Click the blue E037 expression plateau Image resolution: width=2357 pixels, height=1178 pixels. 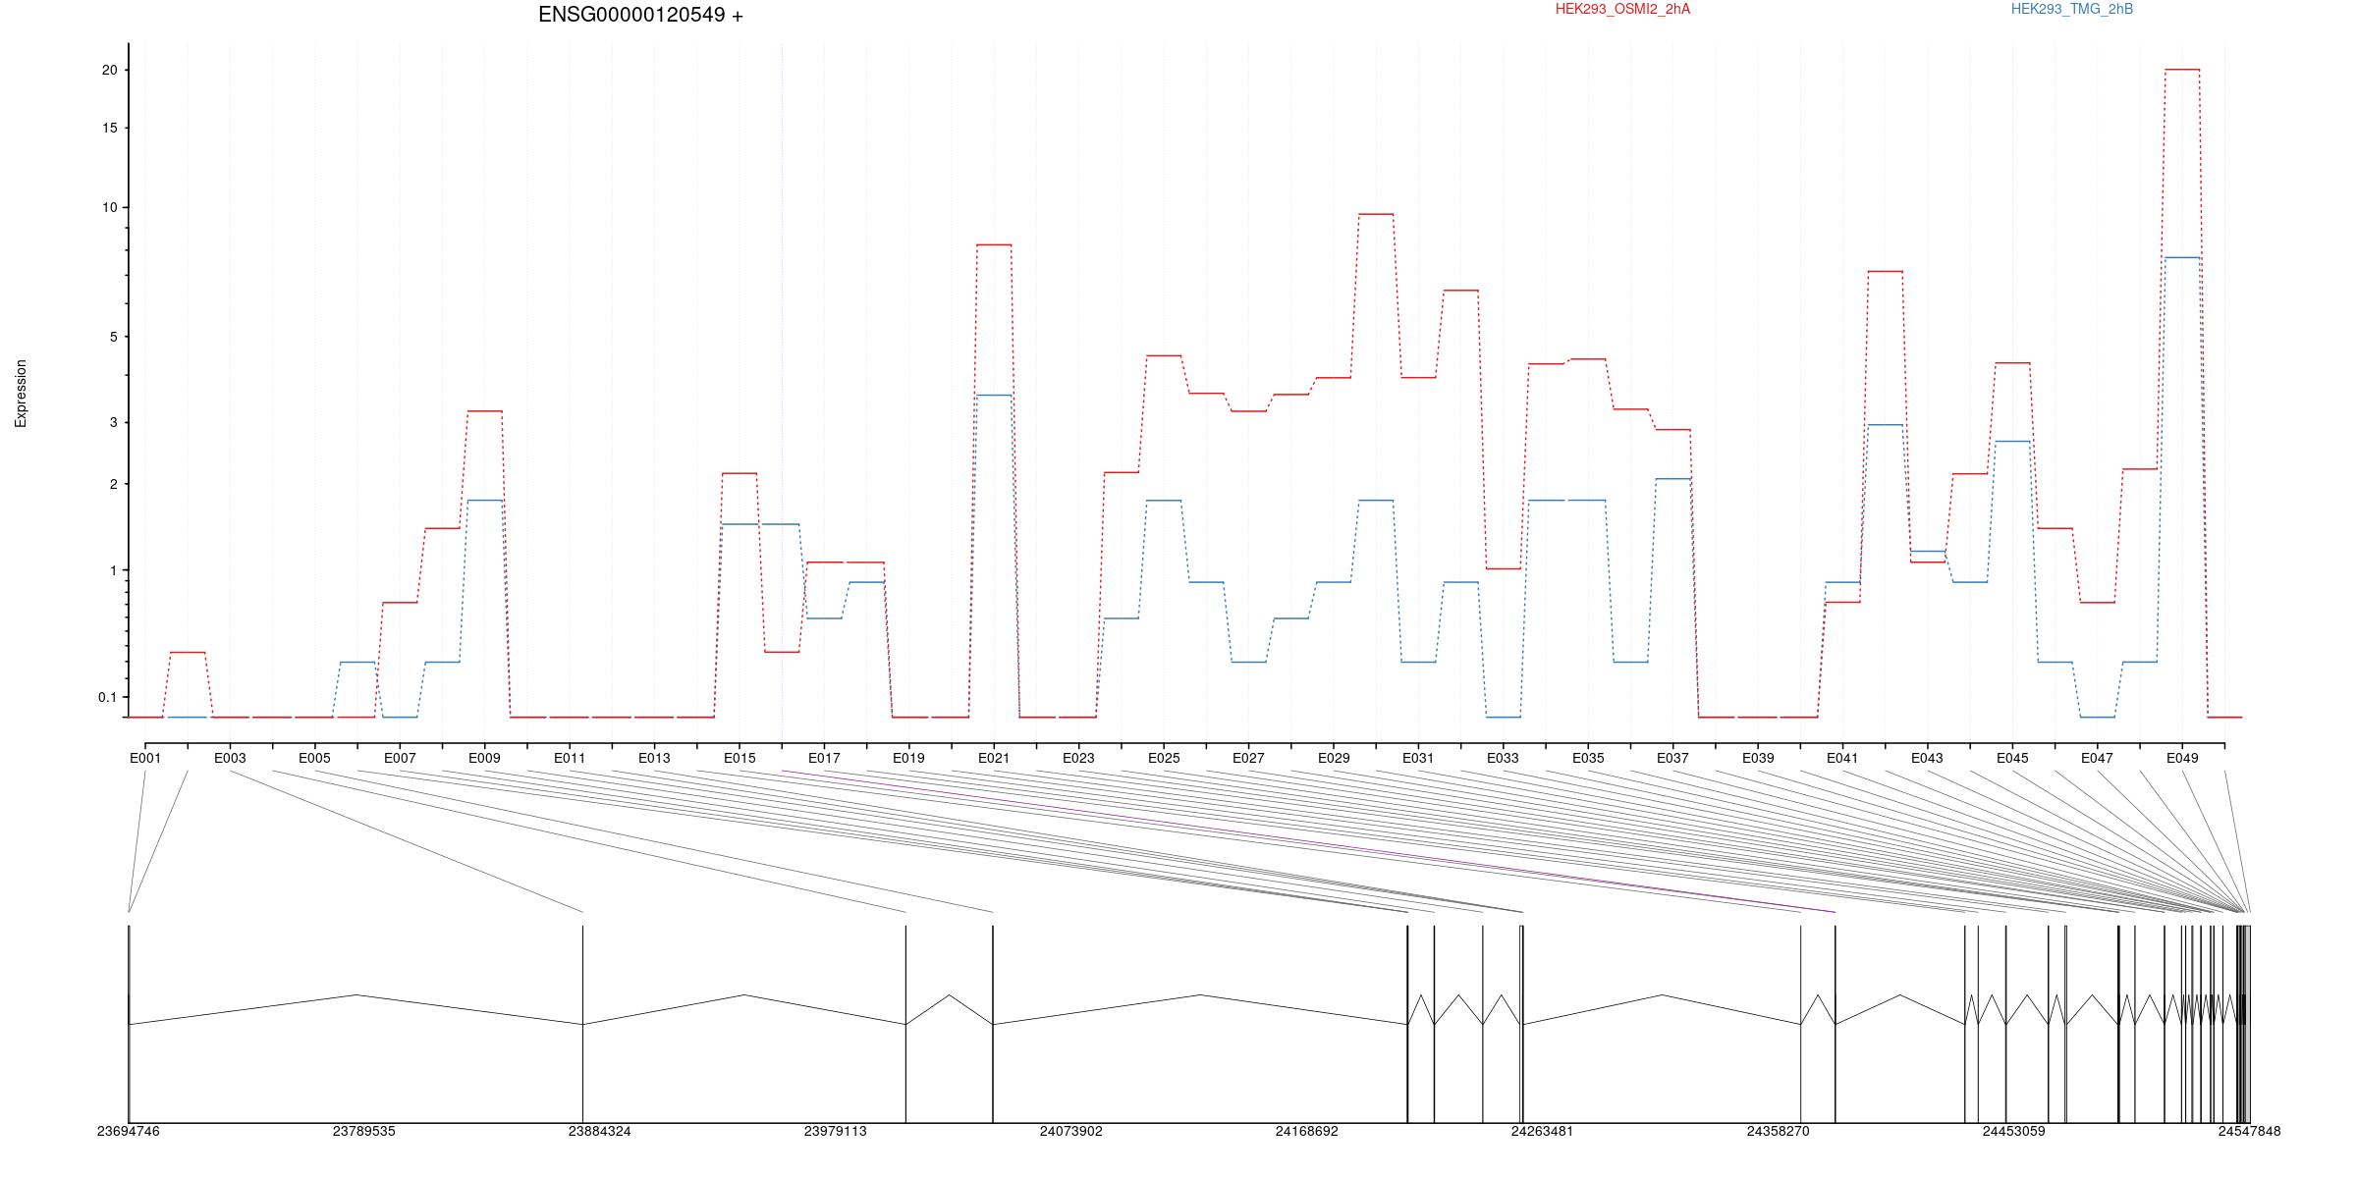pos(1672,479)
